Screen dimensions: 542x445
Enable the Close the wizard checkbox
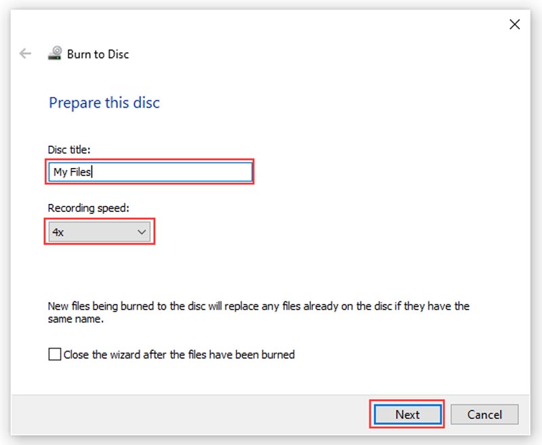click(55, 354)
